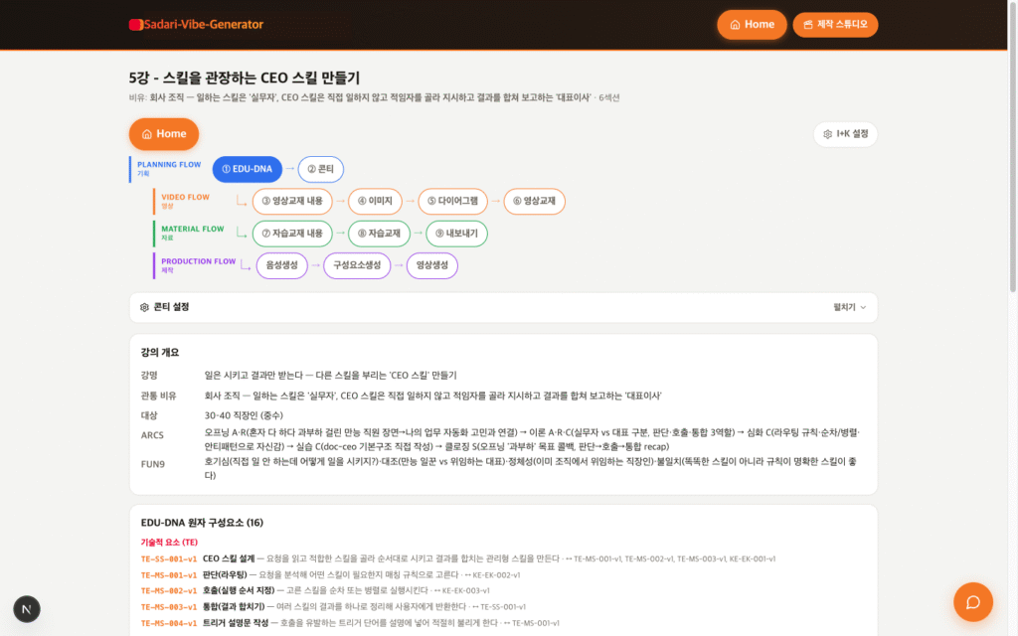Click the Sadari-Vibe-Generator logo icon
Screen dimensions: 1018x636
[135, 25]
